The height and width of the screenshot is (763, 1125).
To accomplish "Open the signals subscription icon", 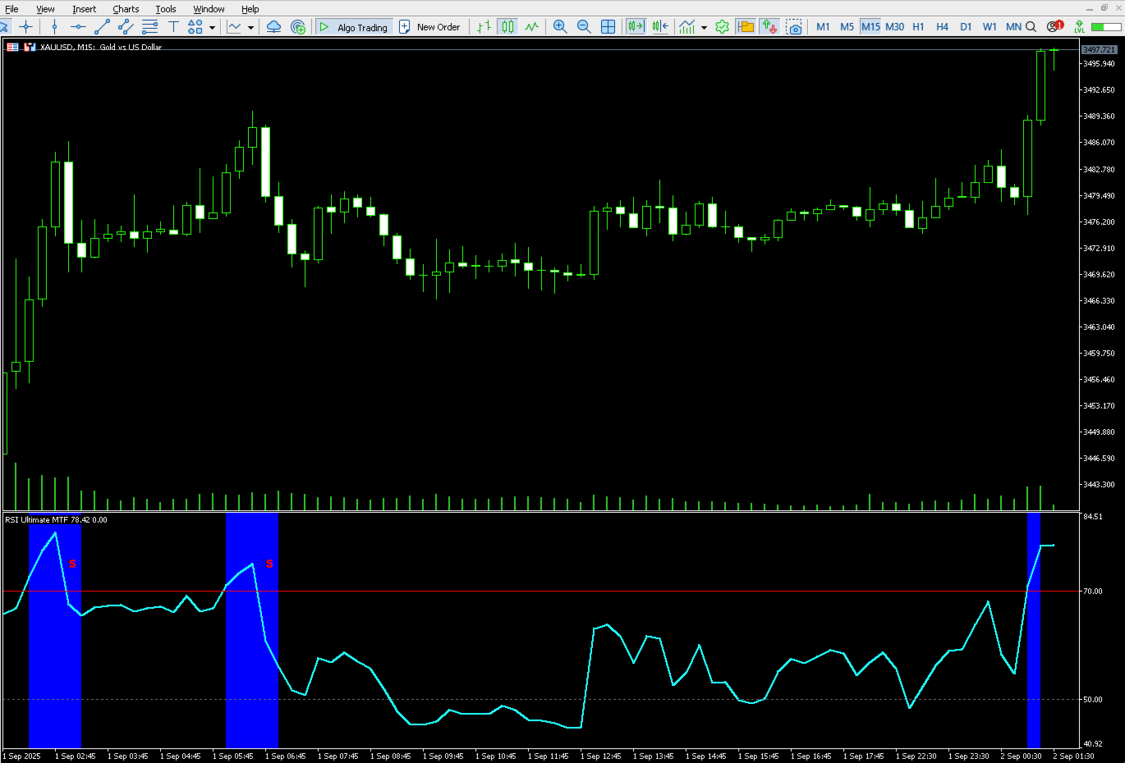I will 298,27.
